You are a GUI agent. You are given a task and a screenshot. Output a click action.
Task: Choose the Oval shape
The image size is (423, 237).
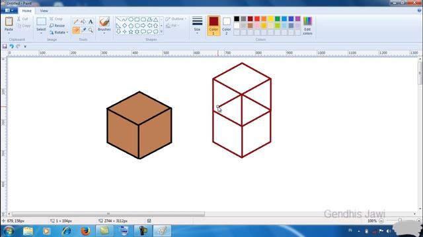coord(131,19)
